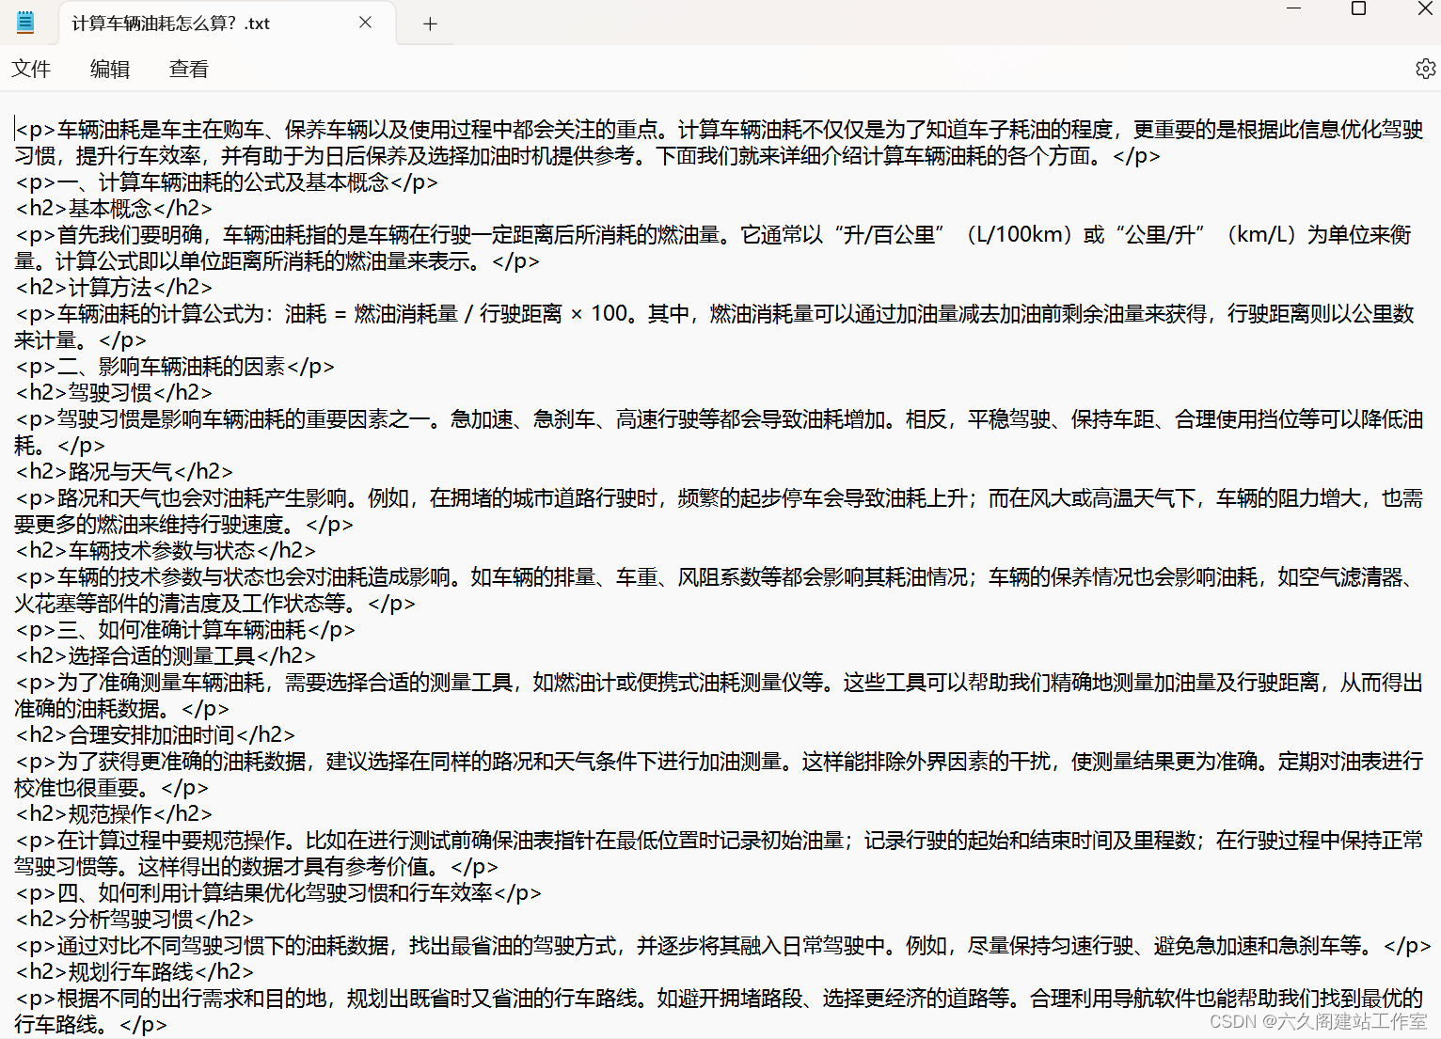Screen dimensions: 1441x1039
Task: Place cursor in paragraph starting '<p>车辆油耗是车主在购车'
Action: click(720, 143)
